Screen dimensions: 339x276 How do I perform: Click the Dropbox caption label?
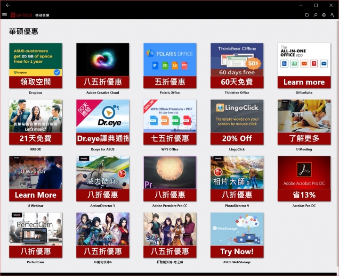[x=35, y=93]
